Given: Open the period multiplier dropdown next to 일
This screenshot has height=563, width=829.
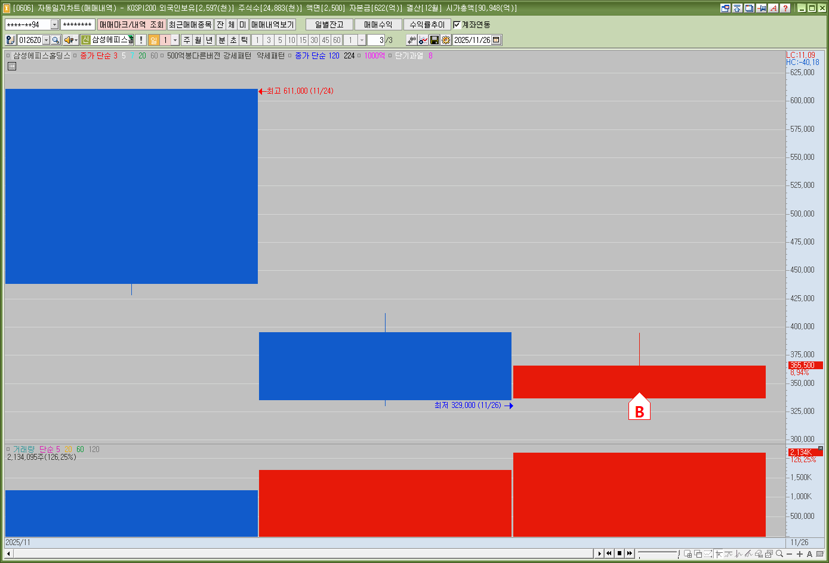Looking at the screenshot, I should click(x=175, y=40).
